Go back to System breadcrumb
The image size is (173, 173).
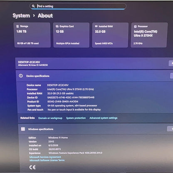[x=21, y=15]
